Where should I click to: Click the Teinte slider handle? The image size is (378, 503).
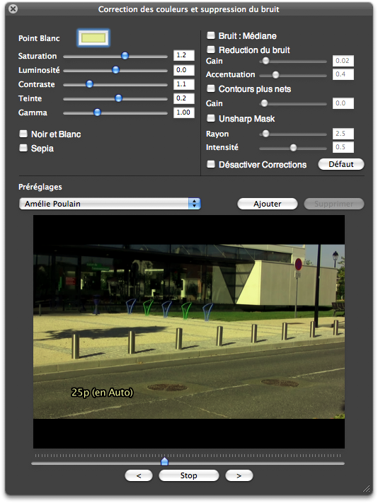tap(118, 98)
